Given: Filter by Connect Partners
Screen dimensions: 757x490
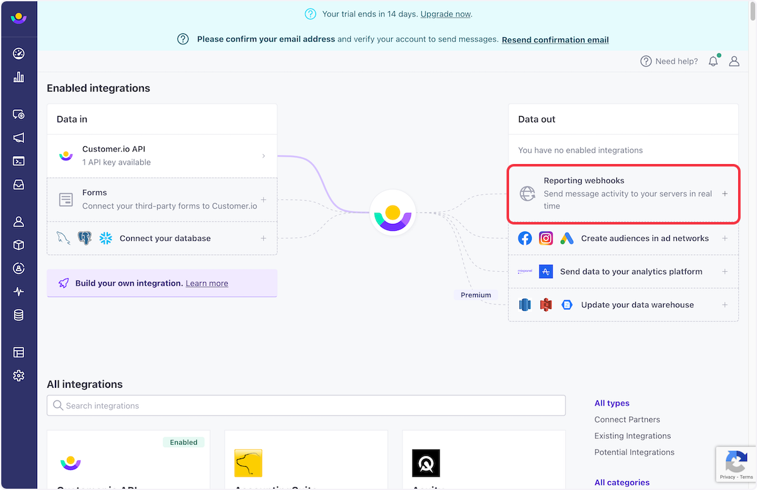Looking at the screenshot, I should (627, 419).
